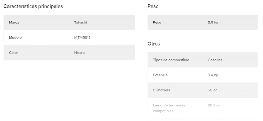
Task: Click the Gasolina fuel value
Action: (x=215, y=60)
